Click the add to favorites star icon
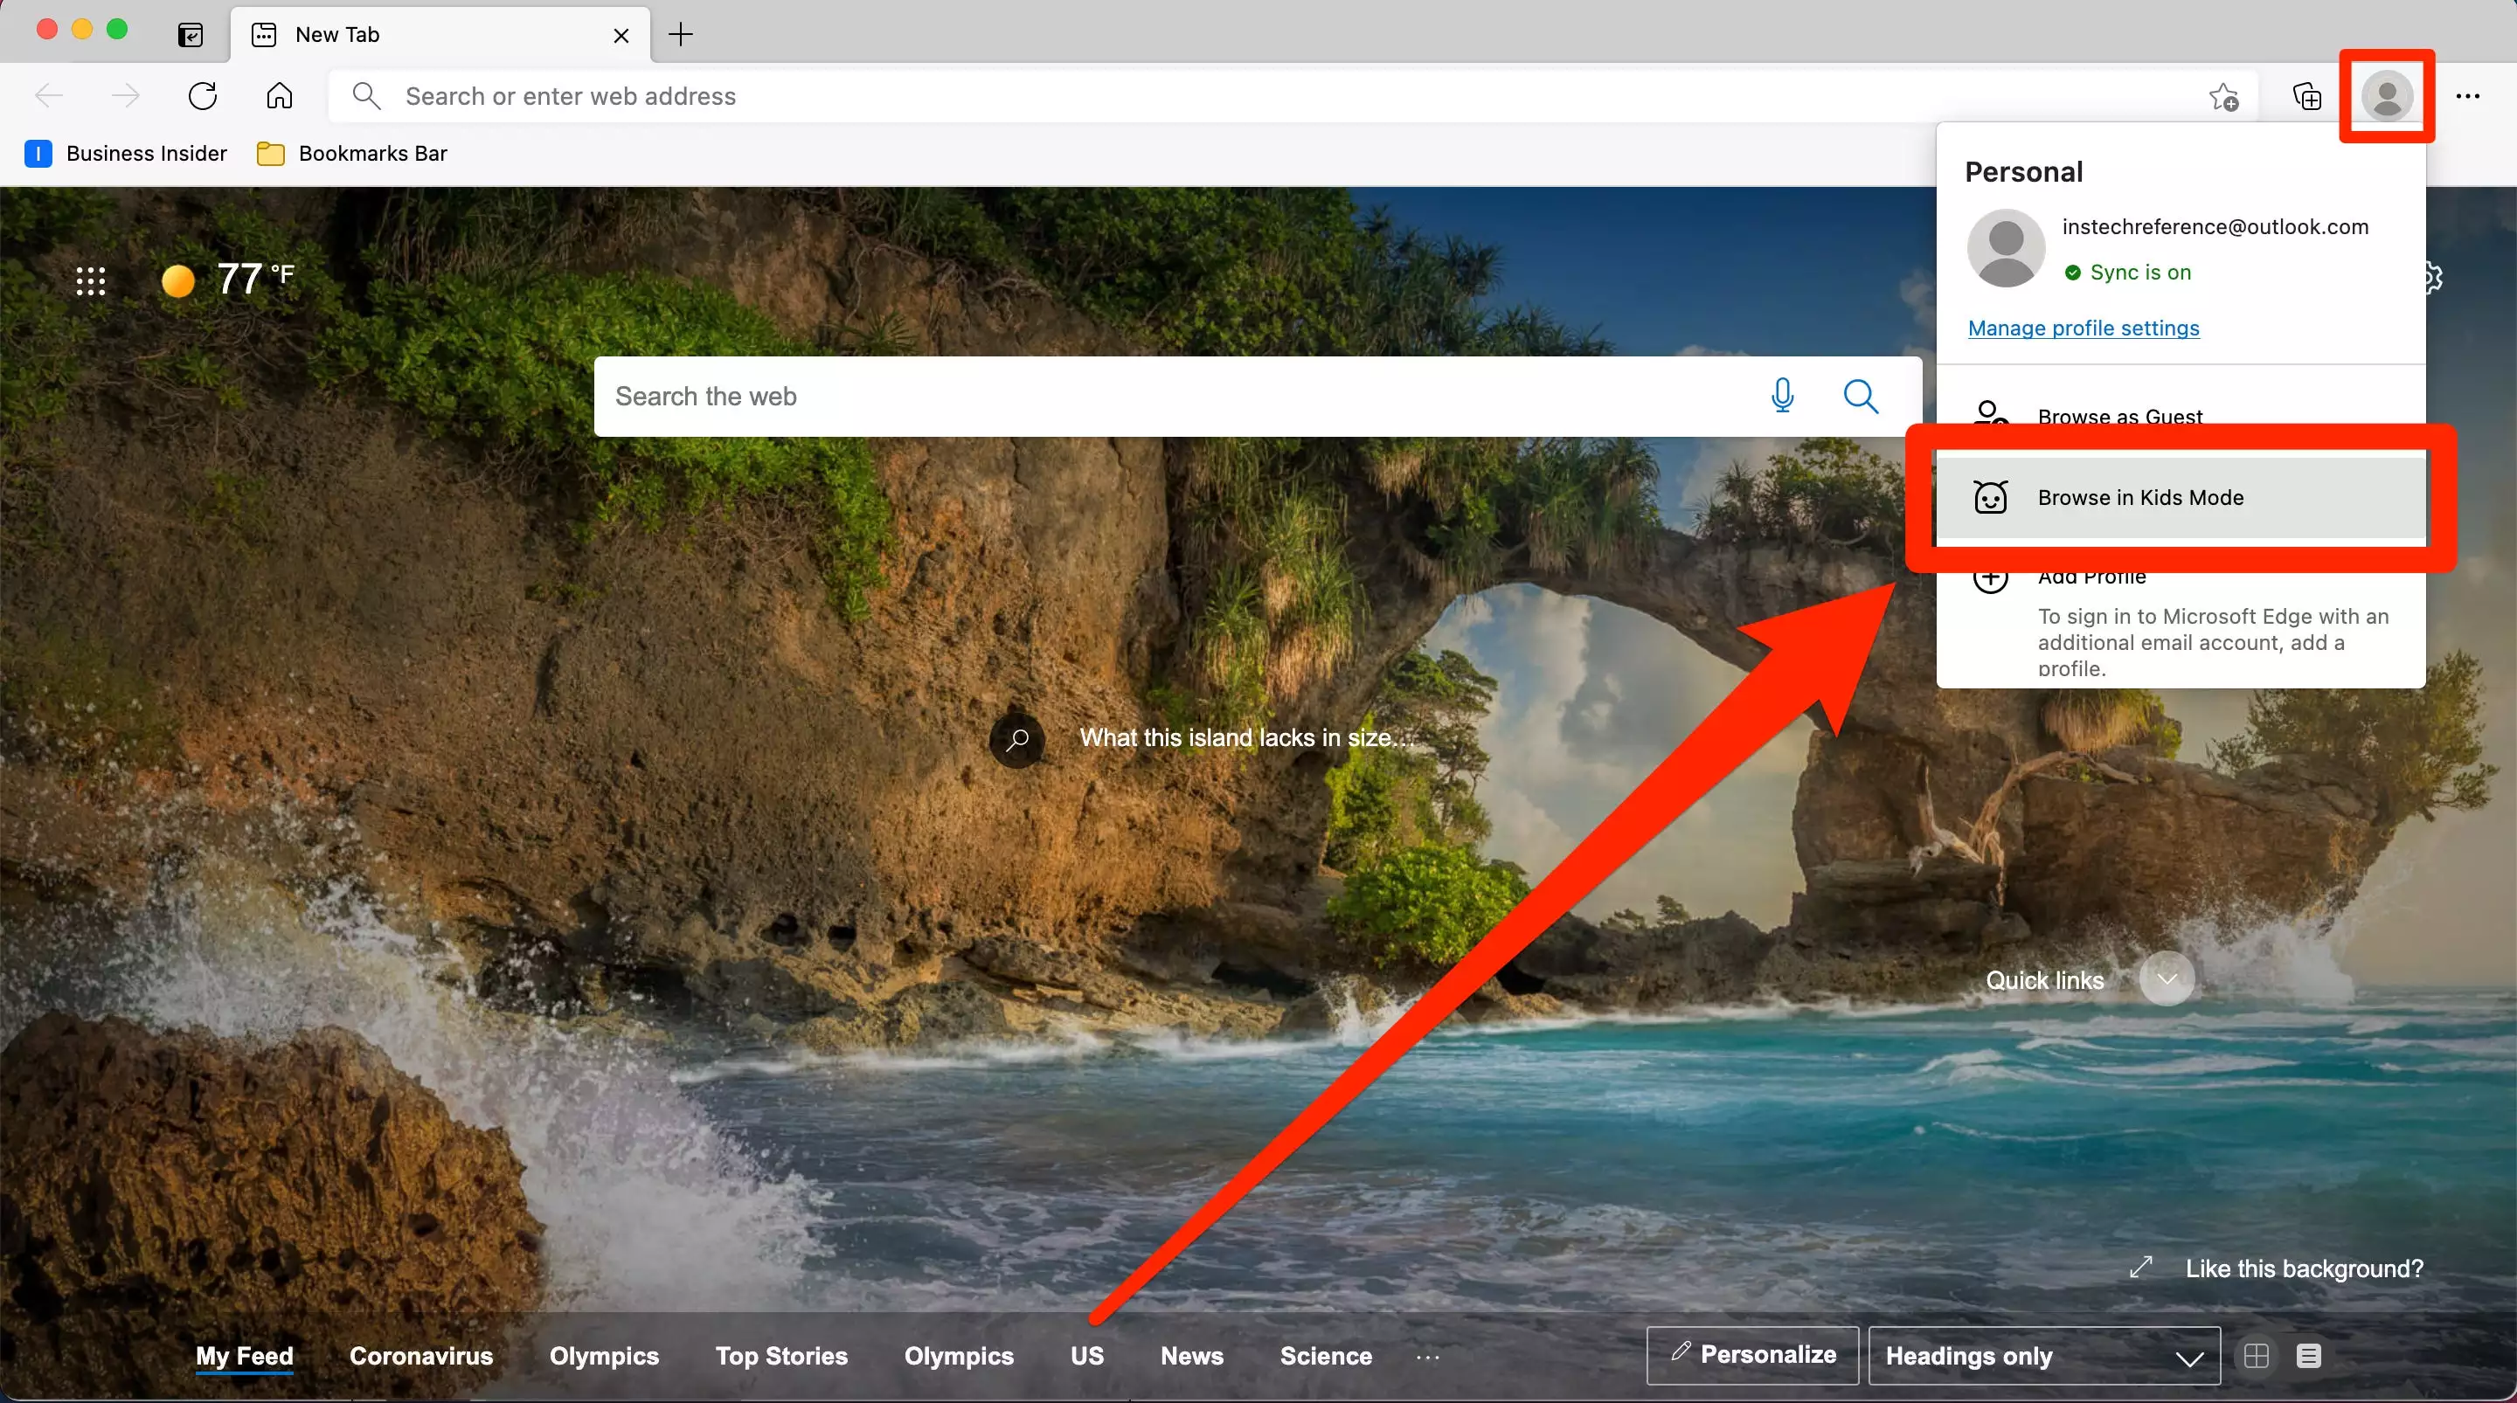The width and height of the screenshot is (2517, 1403). coord(2224,97)
